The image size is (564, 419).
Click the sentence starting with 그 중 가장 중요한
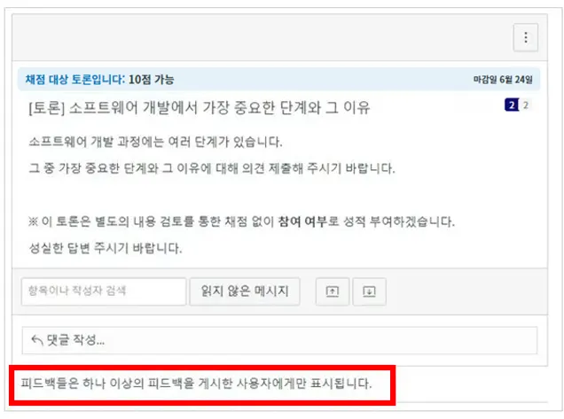point(212,168)
